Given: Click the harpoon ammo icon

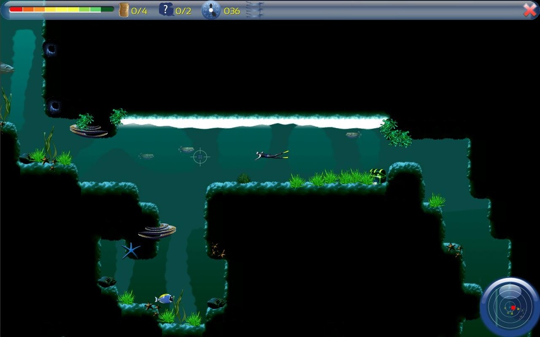Looking at the screenshot, I should [x=255, y=10].
